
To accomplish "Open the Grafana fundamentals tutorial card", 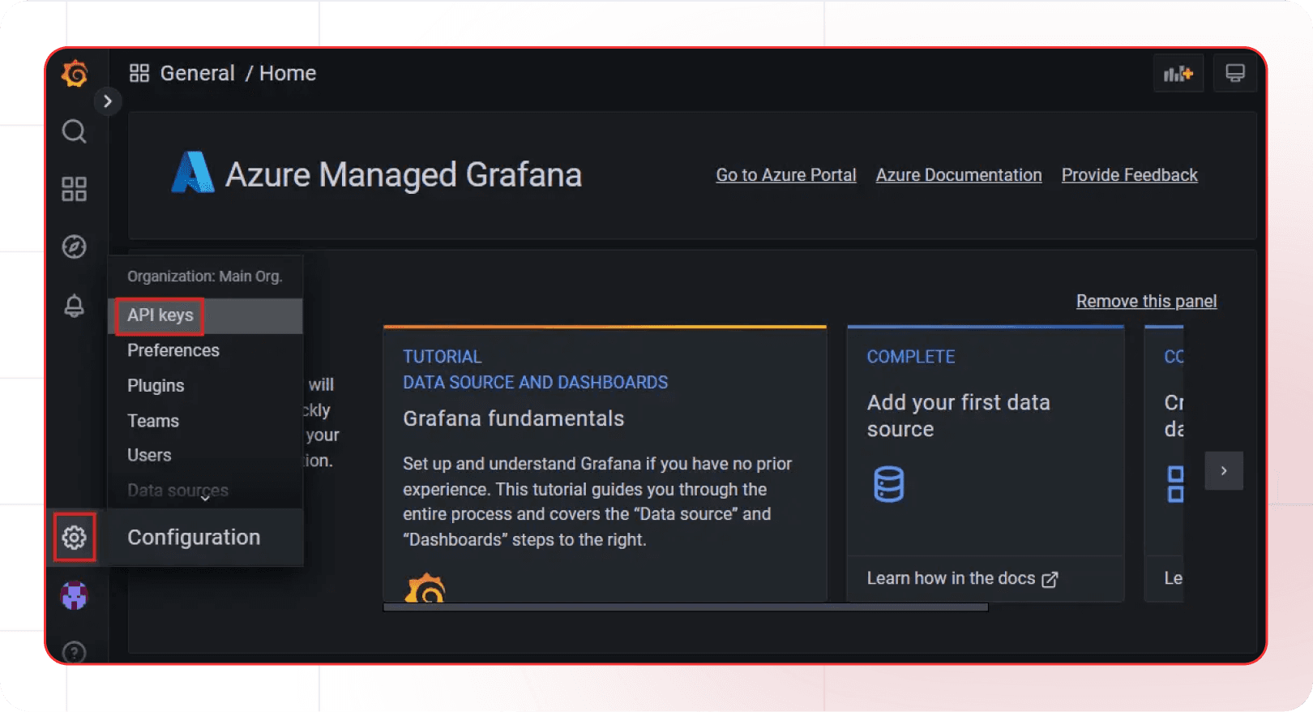I will pyautogui.click(x=605, y=464).
